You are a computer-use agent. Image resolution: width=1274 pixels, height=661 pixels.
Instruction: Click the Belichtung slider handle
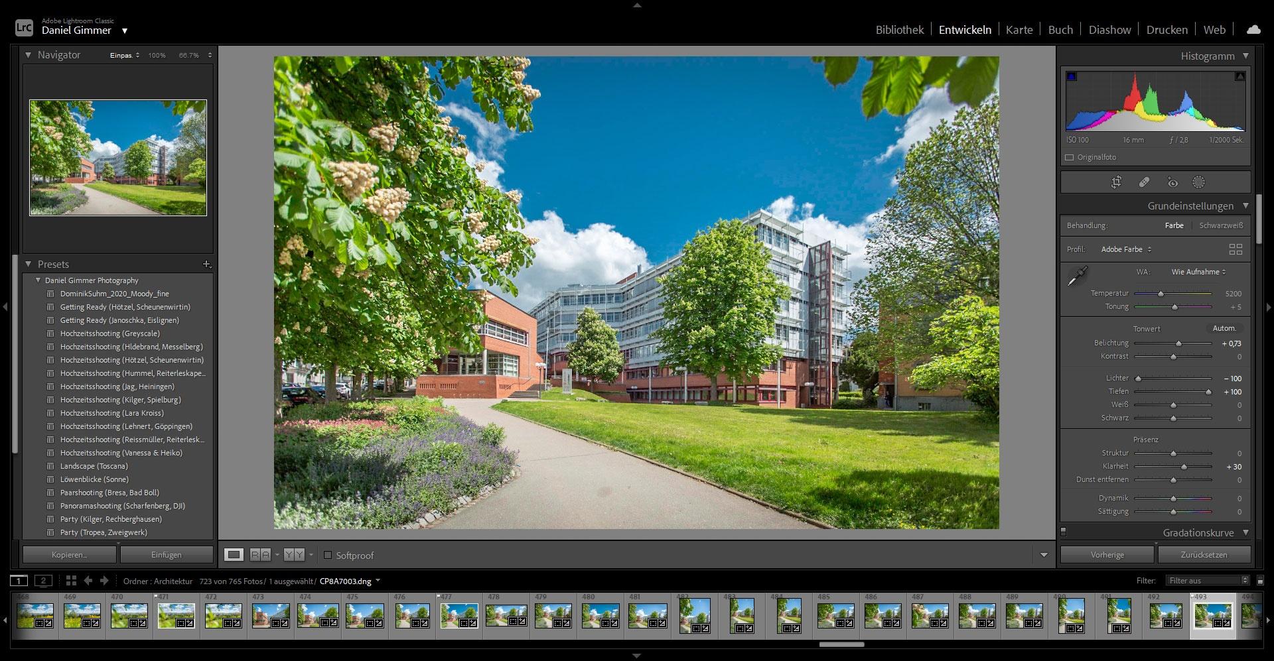pyautogui.click(x=1178, y=343)
